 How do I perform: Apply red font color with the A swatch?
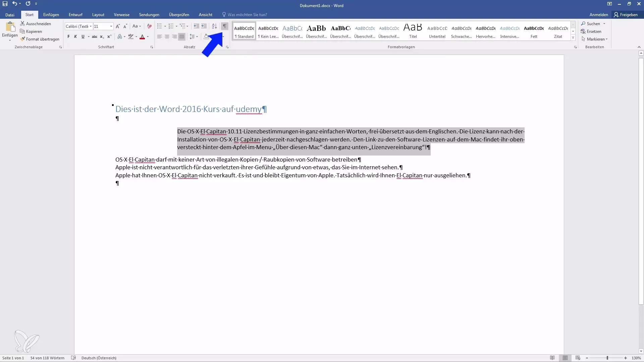pos(142,37)
